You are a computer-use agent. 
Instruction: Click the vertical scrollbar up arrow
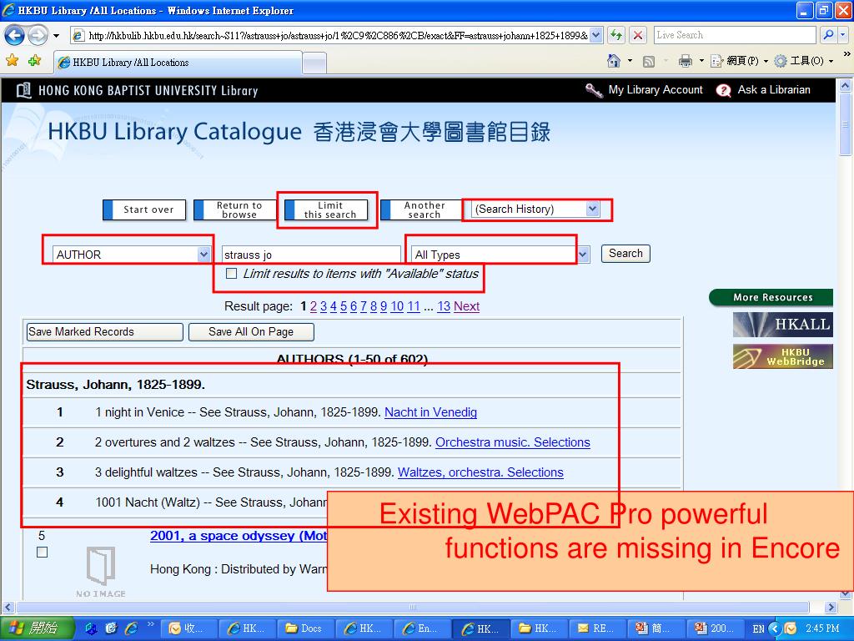tap(846, 86)
